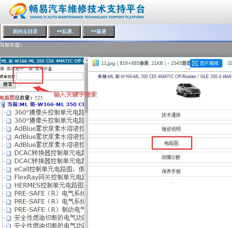Click the 电路图总数量: 525 label

pyautogui.click(x=21, y=98)
